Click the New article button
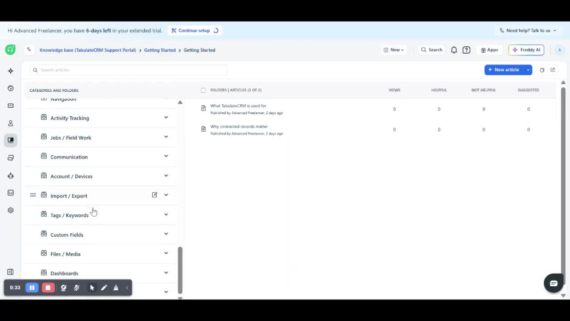Image resolution: width=570 pixels, height=321 pixels. [x=504, y=70]
